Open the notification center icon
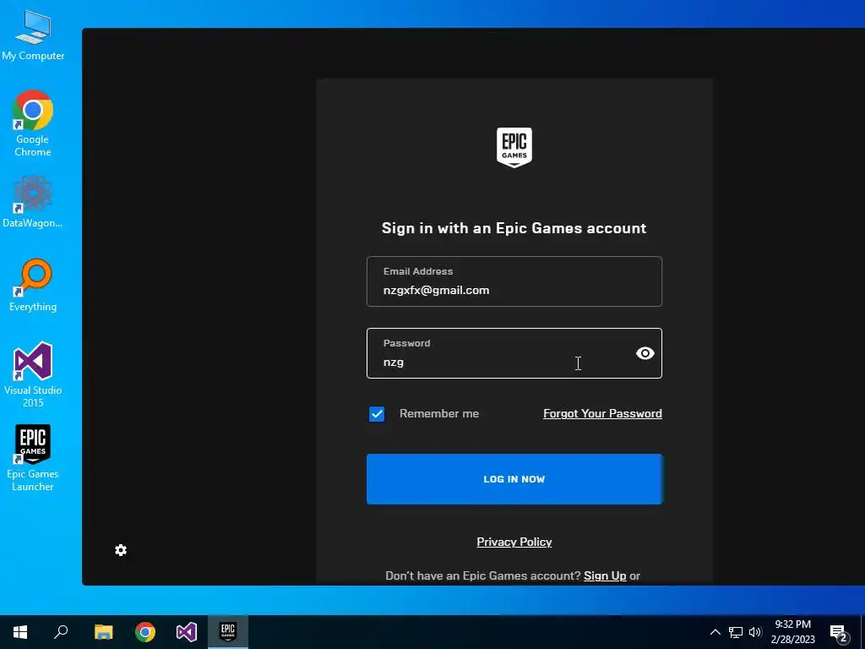The height and width of the screenshot is (649, 865). 839,632
